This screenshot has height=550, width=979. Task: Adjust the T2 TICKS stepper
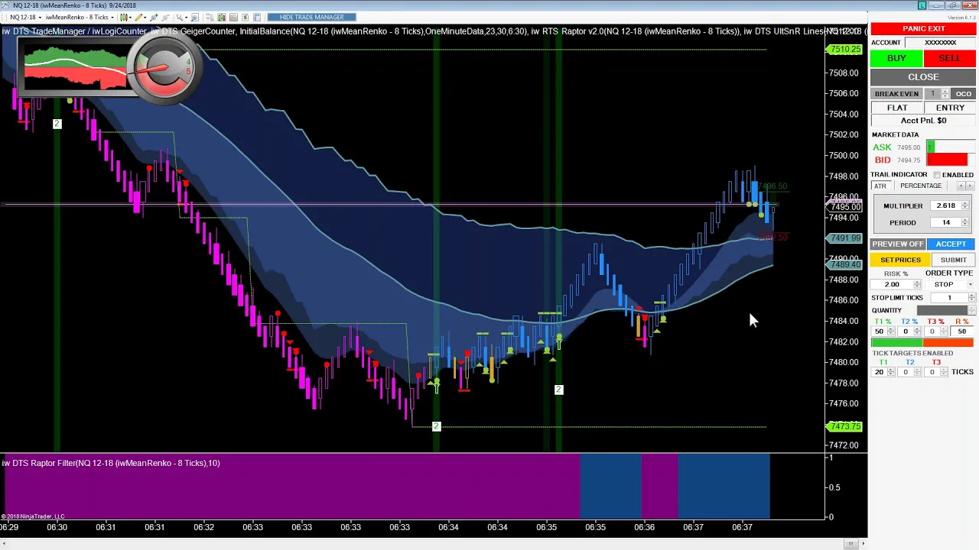pyautogui.click(x=918, y=372)
